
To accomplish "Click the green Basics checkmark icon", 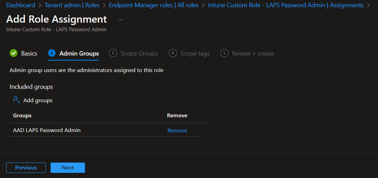I will [x=13, y=53].
